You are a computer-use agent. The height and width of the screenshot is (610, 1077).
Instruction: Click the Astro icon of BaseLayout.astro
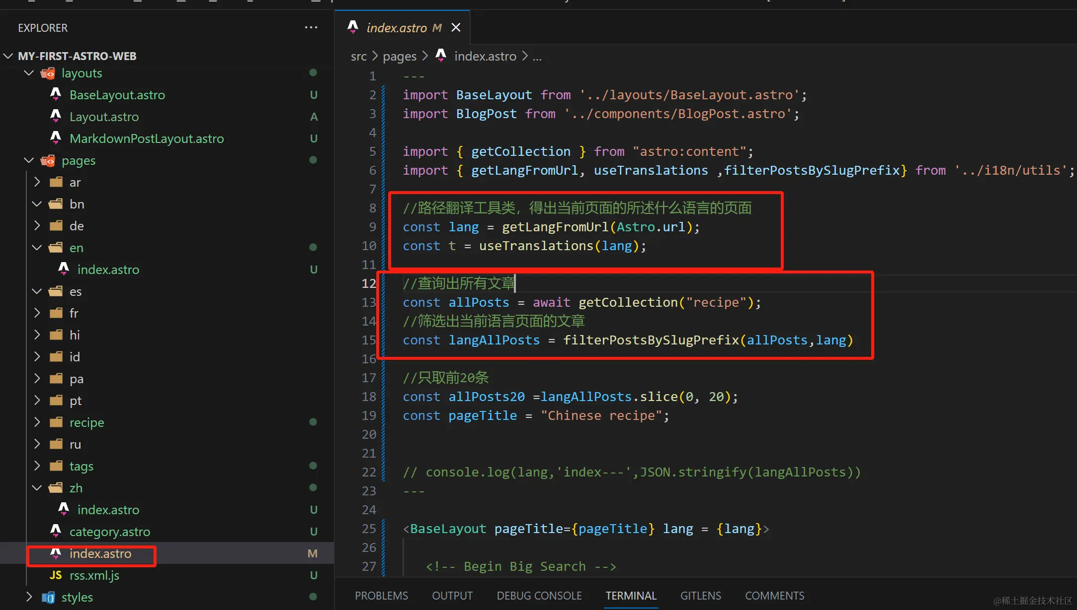point(56,94)
